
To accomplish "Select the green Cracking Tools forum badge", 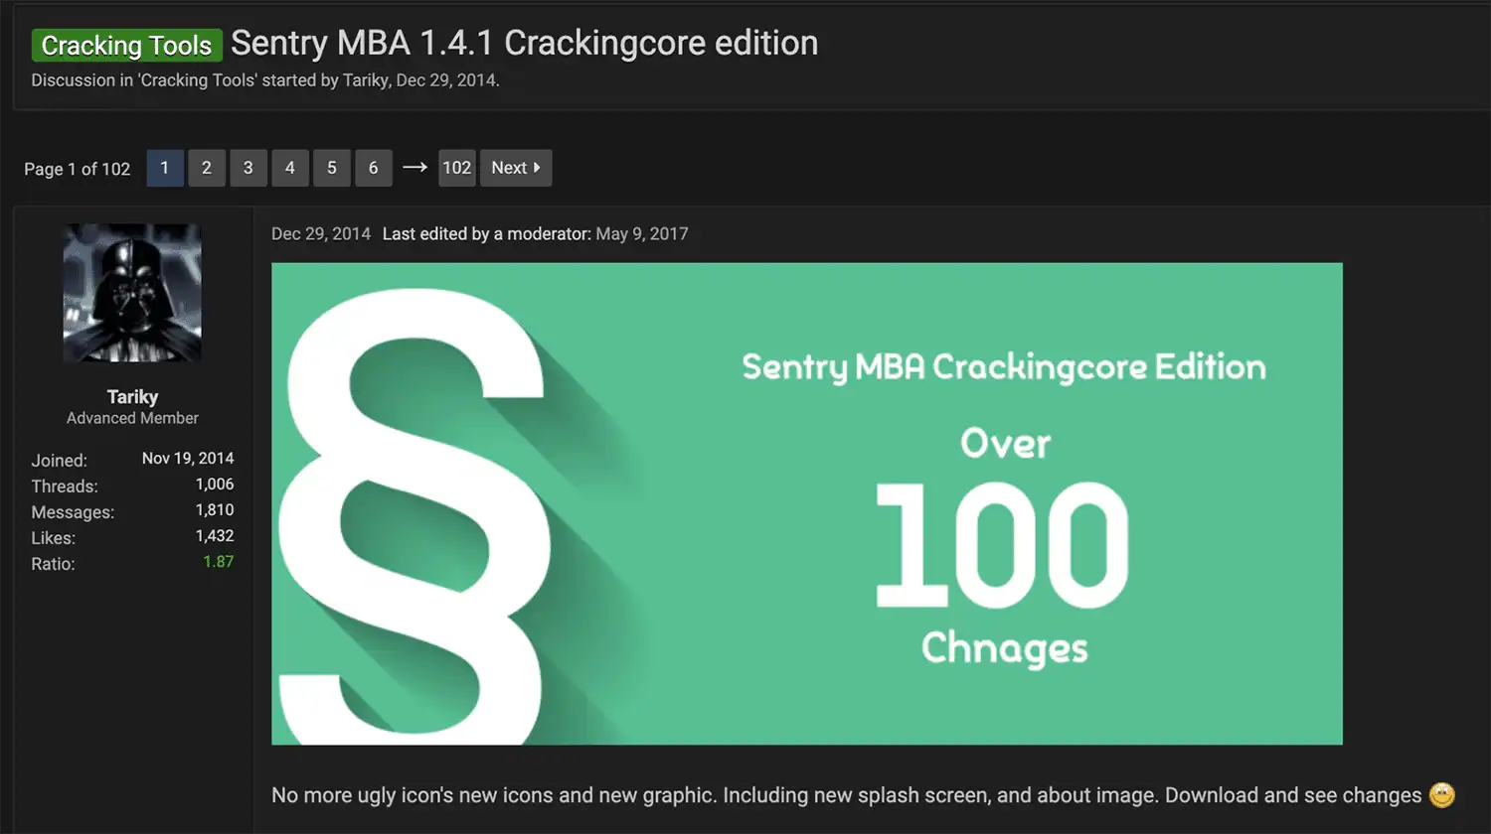I will coord(125,45).
